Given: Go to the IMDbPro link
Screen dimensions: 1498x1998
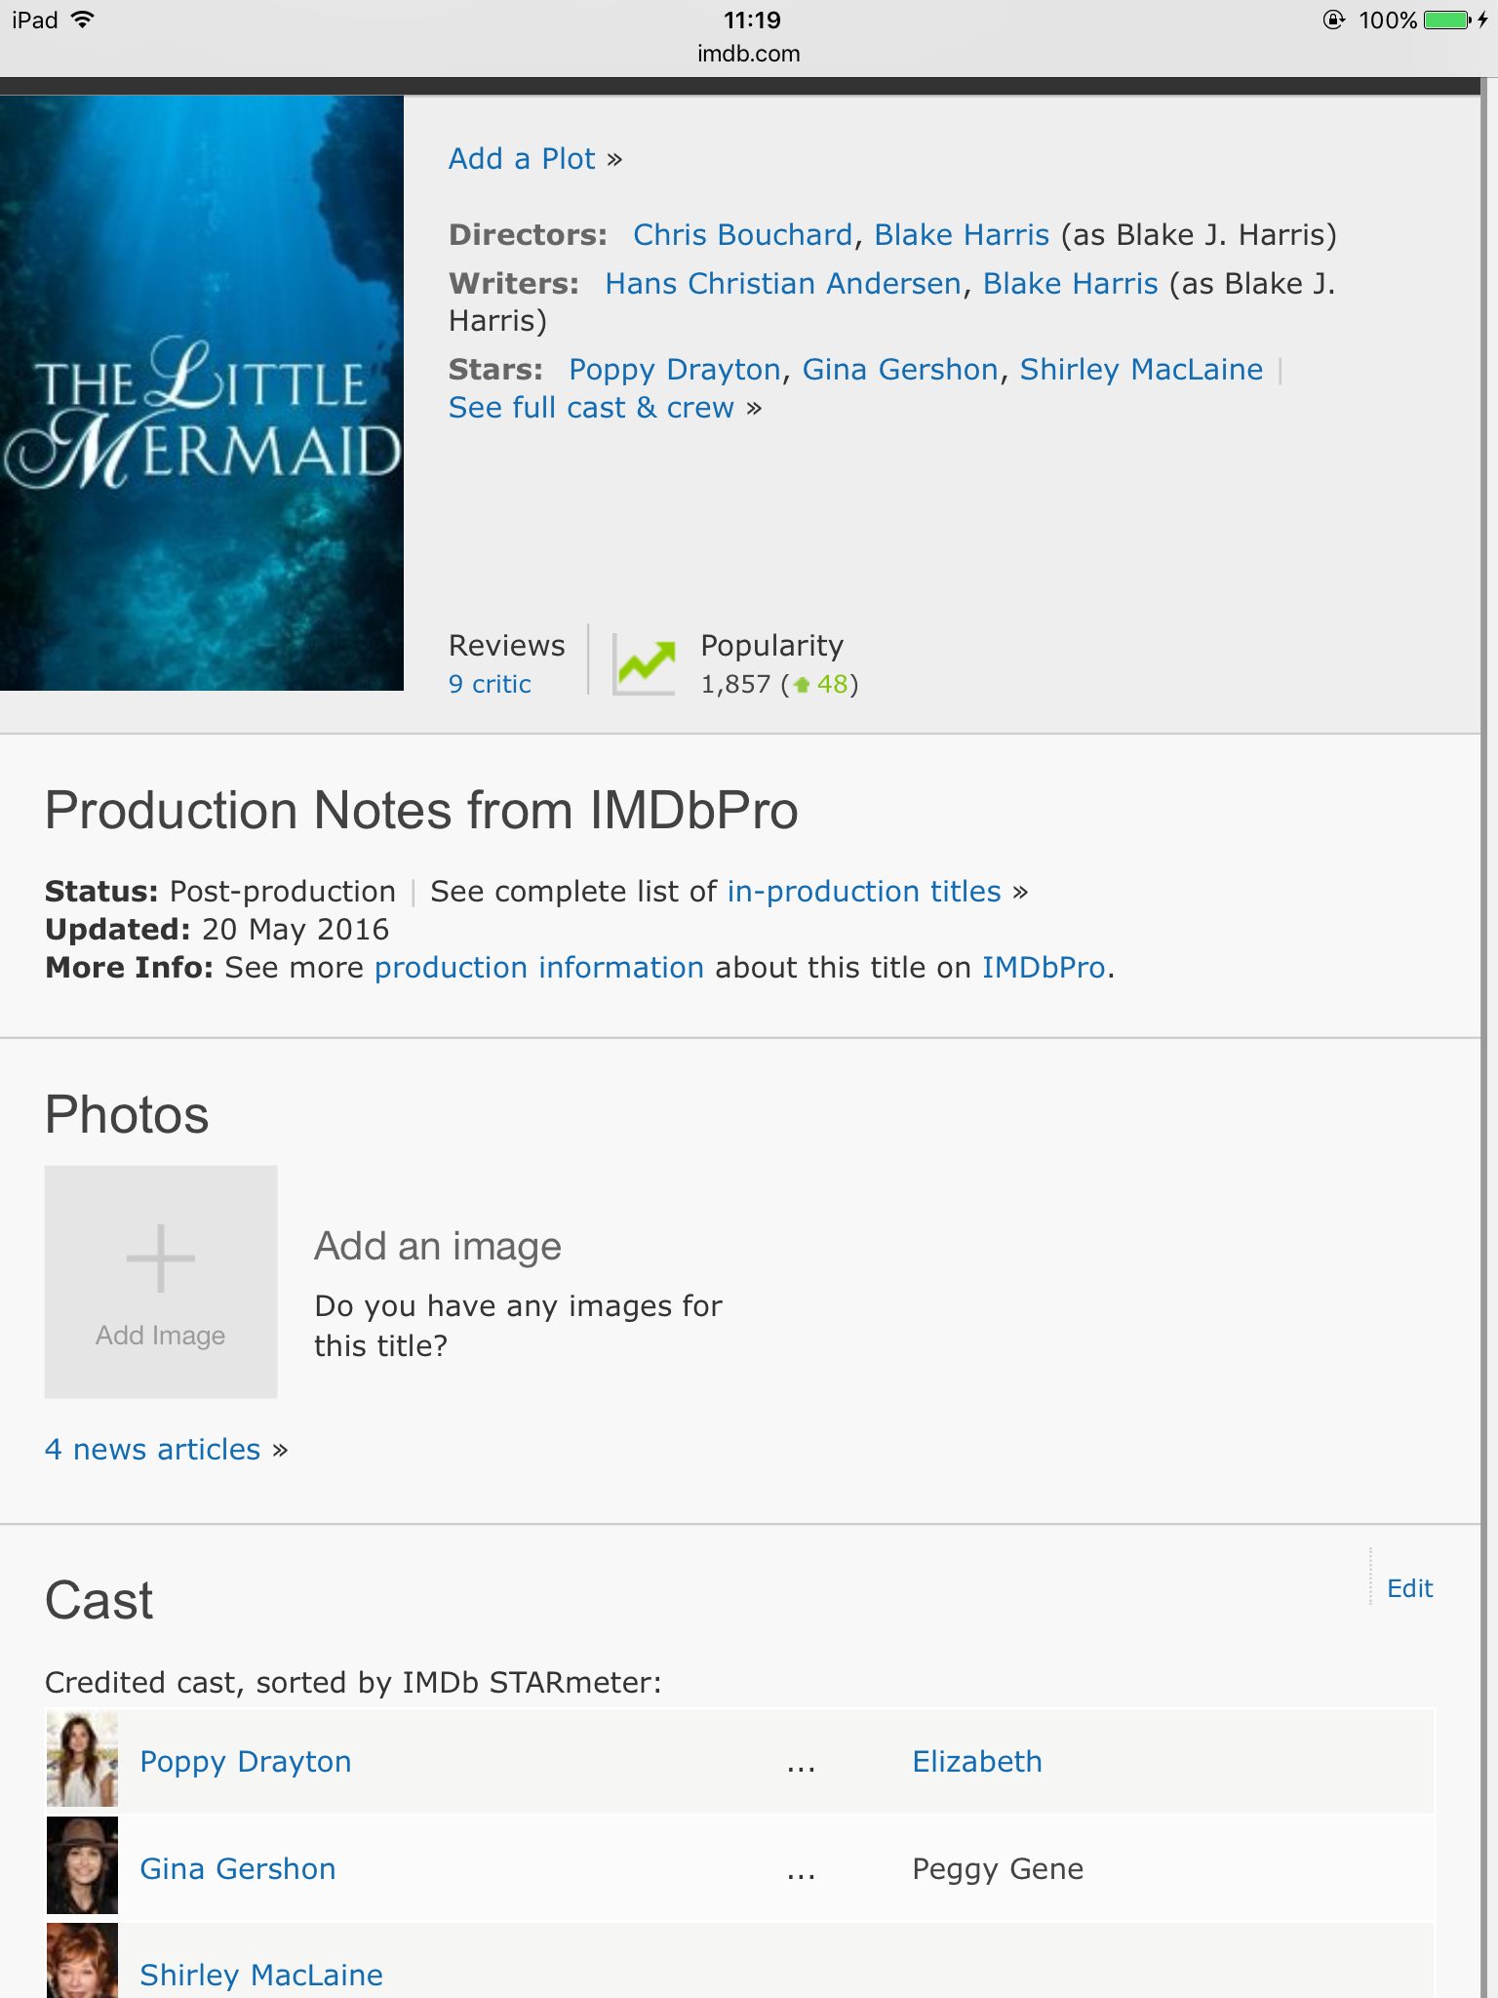Looking at the screenshot, I should (x=1044, y=968).
